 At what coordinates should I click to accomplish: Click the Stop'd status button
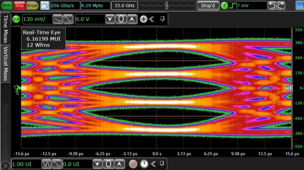(x=208, y=6)
